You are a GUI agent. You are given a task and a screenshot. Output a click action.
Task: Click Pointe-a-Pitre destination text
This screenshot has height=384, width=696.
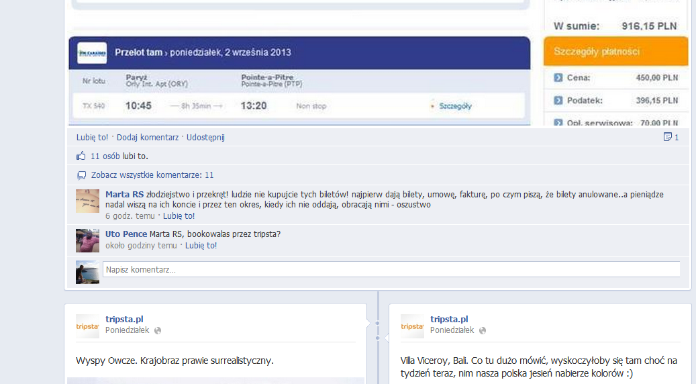pos(272,81)
